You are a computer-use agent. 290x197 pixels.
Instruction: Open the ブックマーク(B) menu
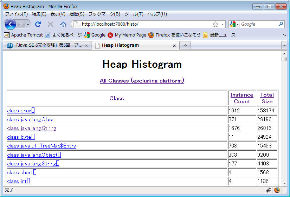click(x=104, y=14)
